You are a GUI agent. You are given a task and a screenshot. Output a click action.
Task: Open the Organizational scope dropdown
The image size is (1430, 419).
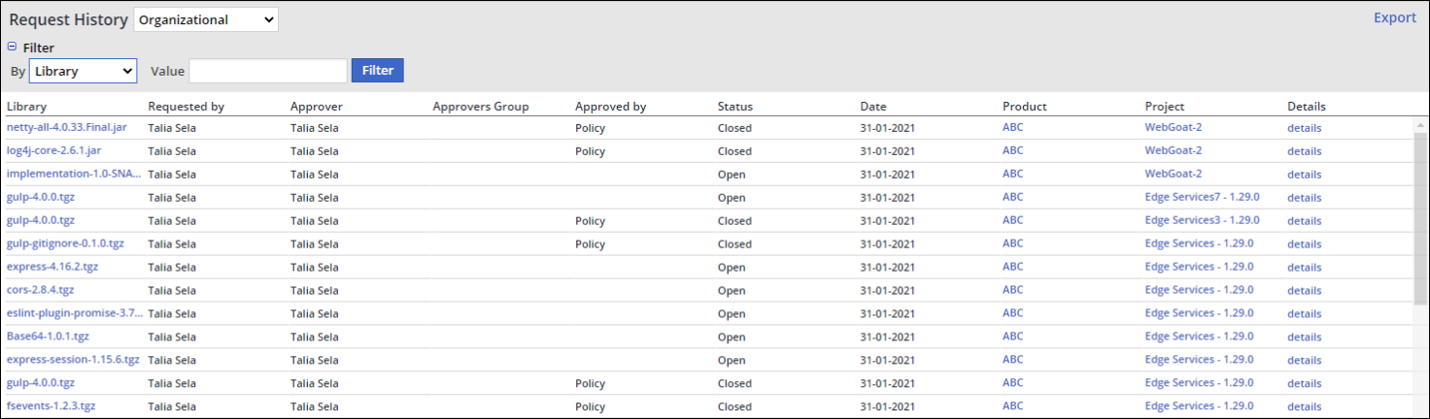coord(206,19)
